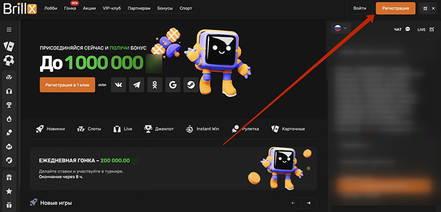441x212 pixels.
Task: Open the playing cards icon in sidebar
Action: (x=9, y=45)
